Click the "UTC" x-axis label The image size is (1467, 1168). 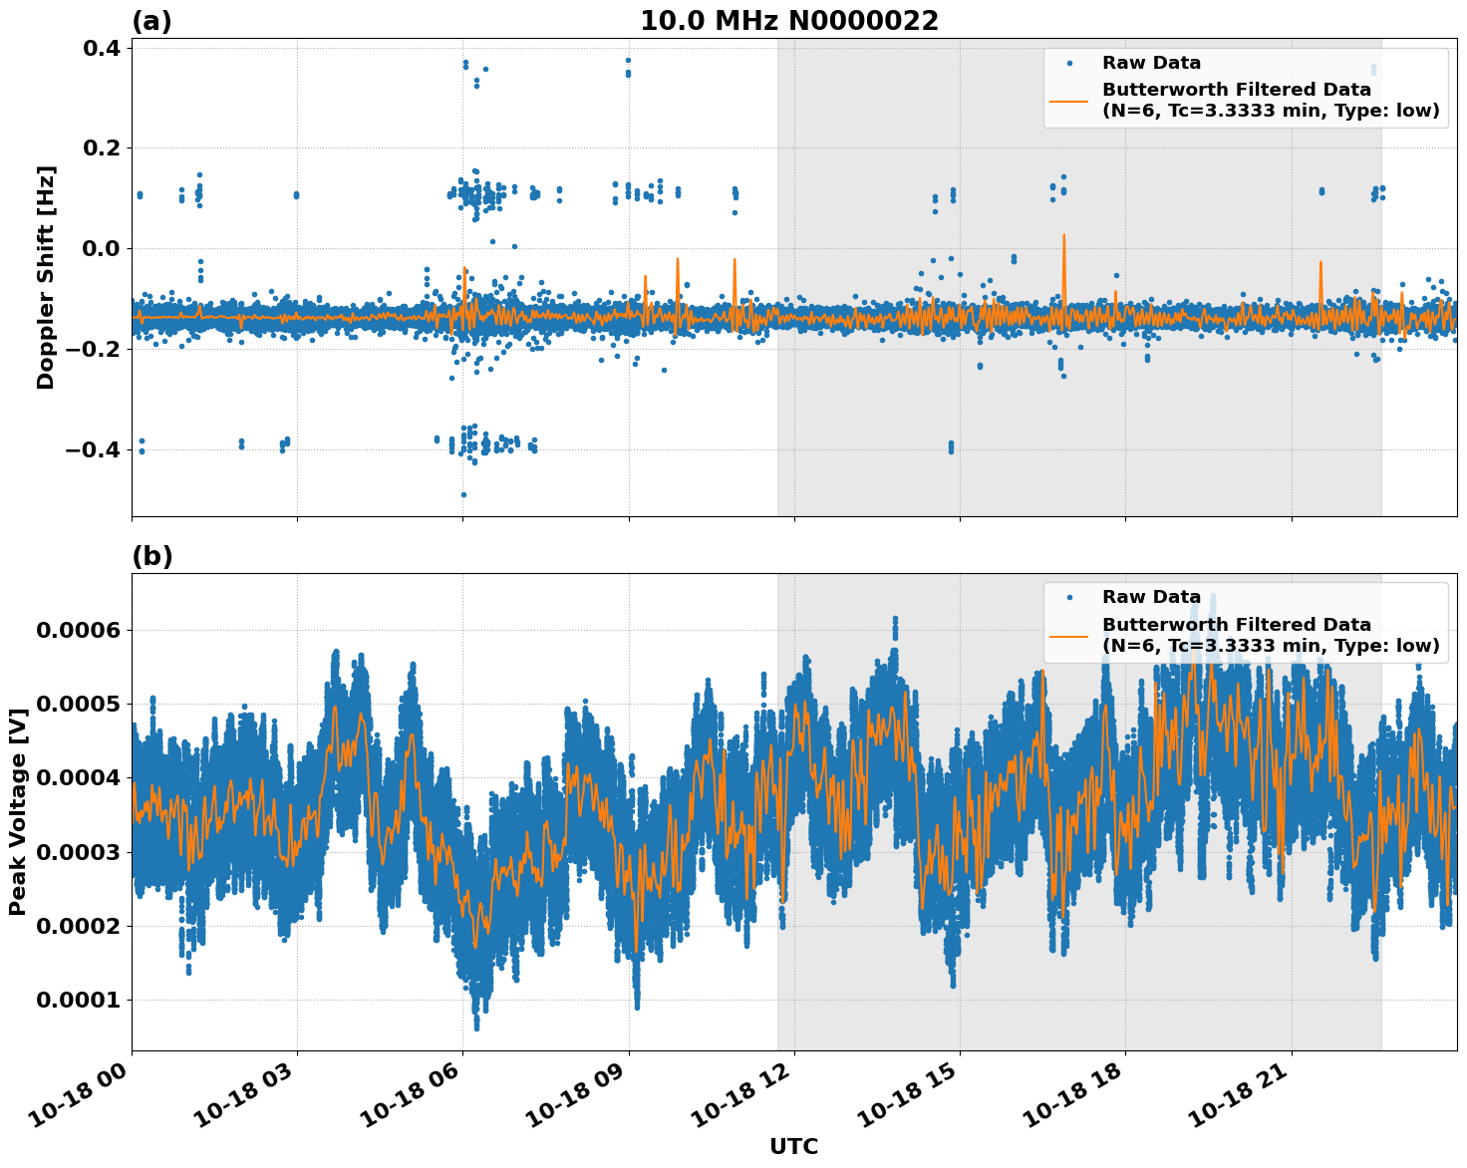[793, 1146]
